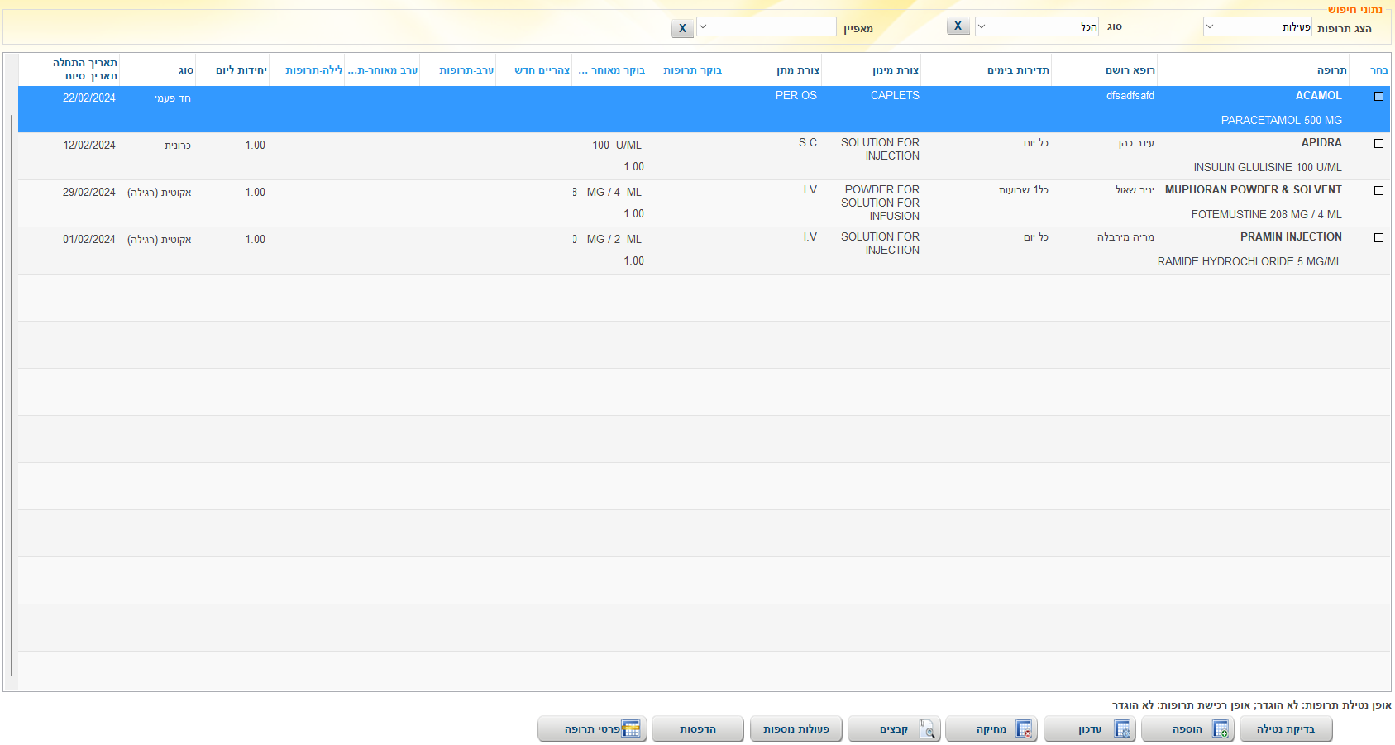Click the date 12/02/2024
This screenshot has height=745, width=1395.
(89, 146)
